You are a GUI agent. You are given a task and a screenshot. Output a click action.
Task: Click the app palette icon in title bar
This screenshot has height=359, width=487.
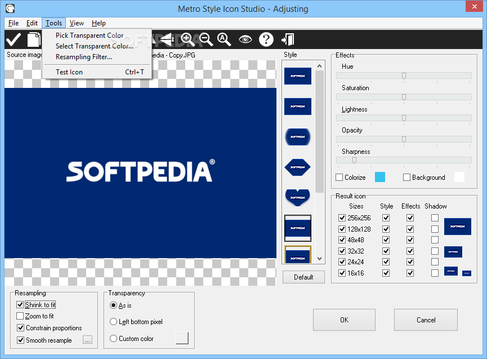pyautogui.click(x=10, y=8)
